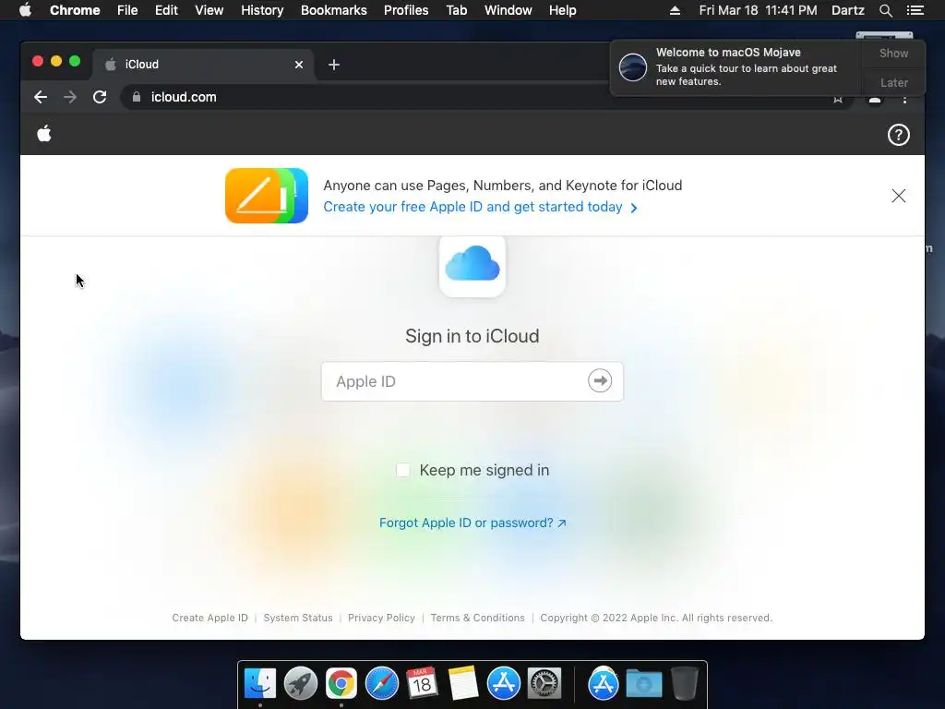Close the iCloud tab
Screen dimensions: 945x709
[x=299, y=65]
